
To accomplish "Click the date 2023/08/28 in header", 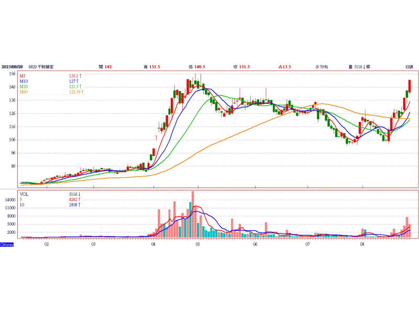I will pyautogui.click(x=13, y=67).
